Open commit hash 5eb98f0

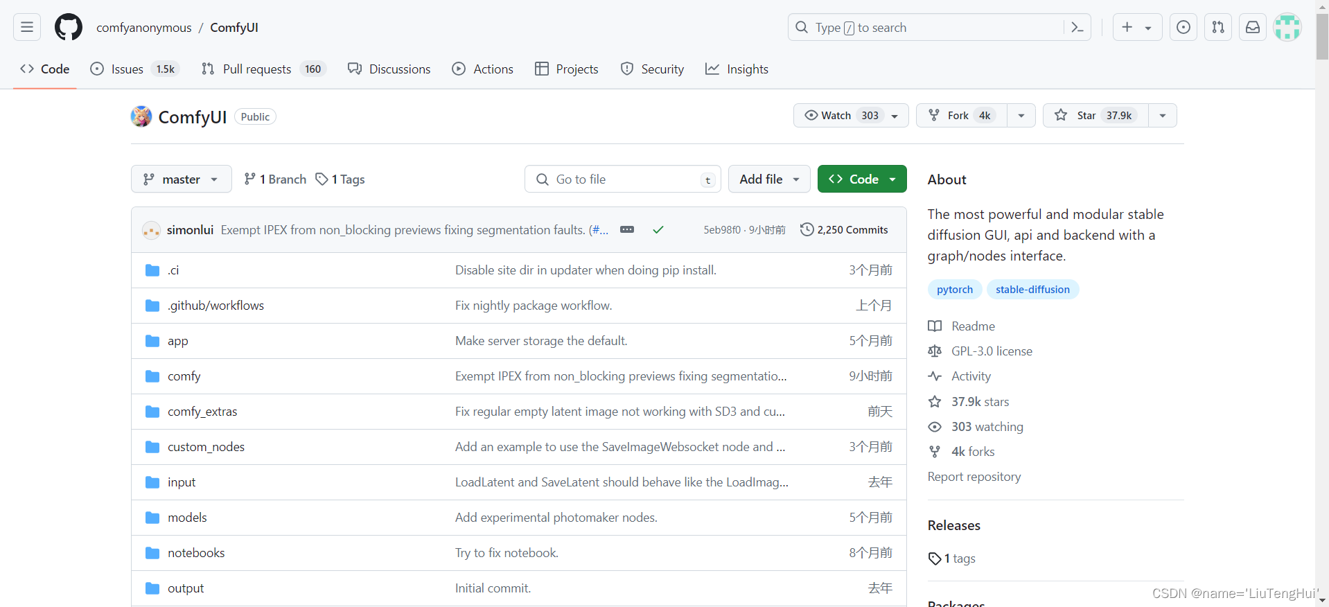722,230
